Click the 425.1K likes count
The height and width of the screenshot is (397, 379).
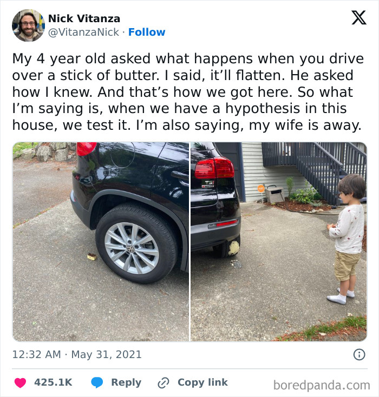click(53, 382)
